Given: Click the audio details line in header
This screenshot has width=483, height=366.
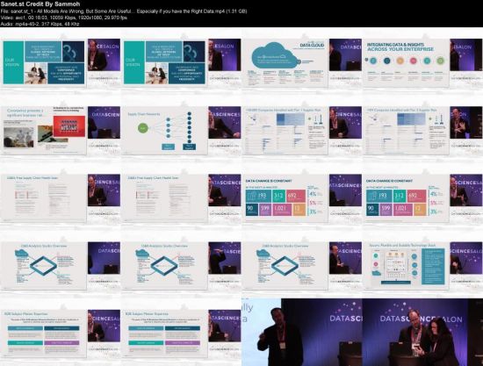Looking at the screenshot, I should [40, 24].
